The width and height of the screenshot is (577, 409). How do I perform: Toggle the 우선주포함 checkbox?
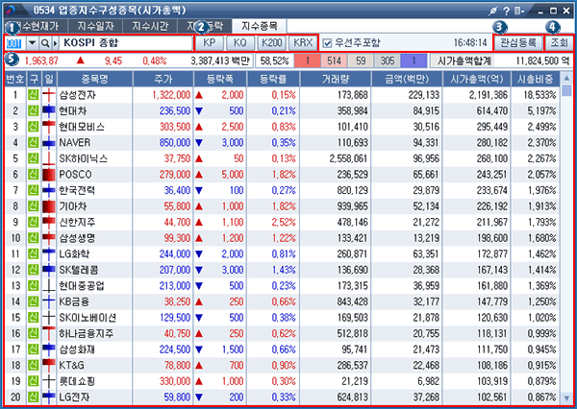pyautogui.click(x=327, y=43)
